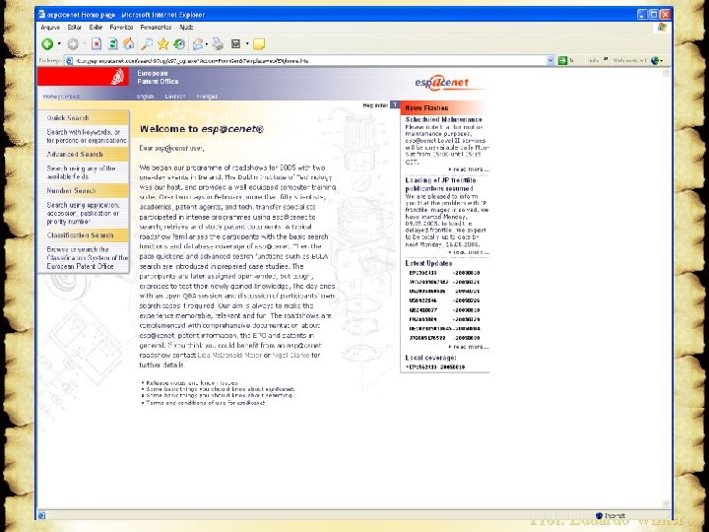This screenshot has width=709, height=532.
Task: Click the Latest Updates row starting with FR2865809
Action: click(x=444, y=319)
